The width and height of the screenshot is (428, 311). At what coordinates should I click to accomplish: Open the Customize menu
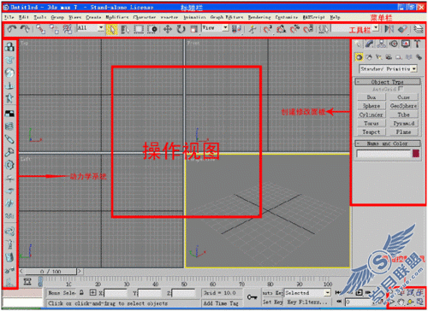(286, 17)
